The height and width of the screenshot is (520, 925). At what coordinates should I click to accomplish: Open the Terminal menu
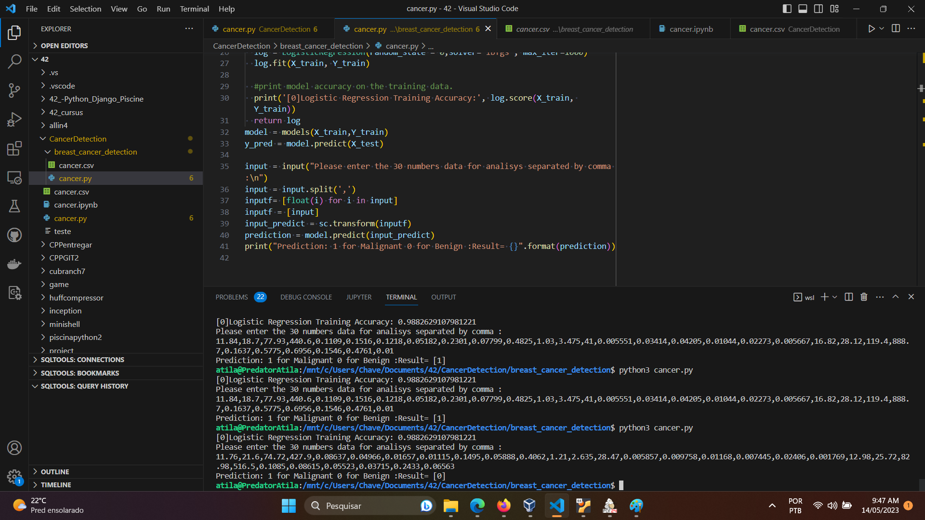[x=194, y=9]
